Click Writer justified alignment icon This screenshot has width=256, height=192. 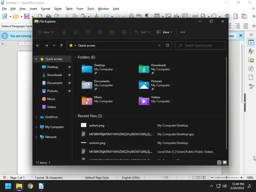(246, 26)
